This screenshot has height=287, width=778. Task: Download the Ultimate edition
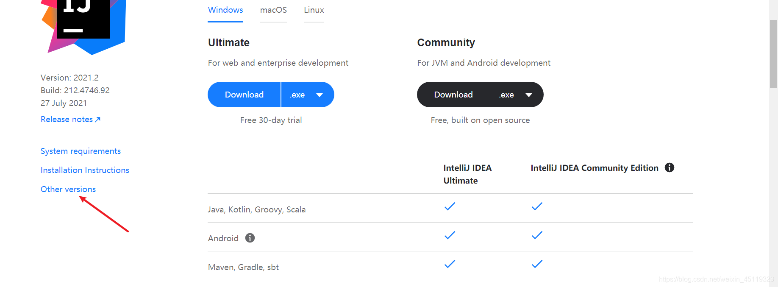click(x=244, y=95)
